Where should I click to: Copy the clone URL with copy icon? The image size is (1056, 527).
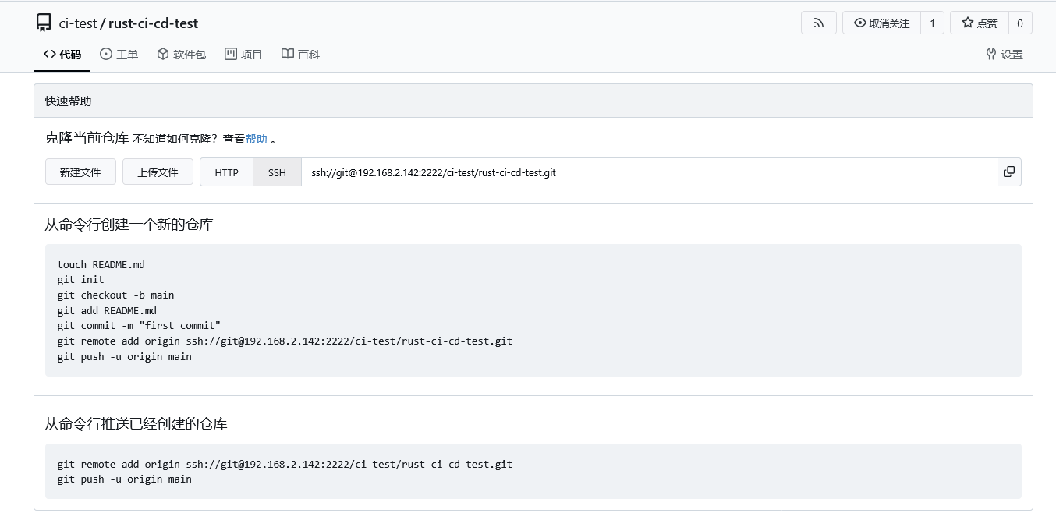pos(1008,172)
